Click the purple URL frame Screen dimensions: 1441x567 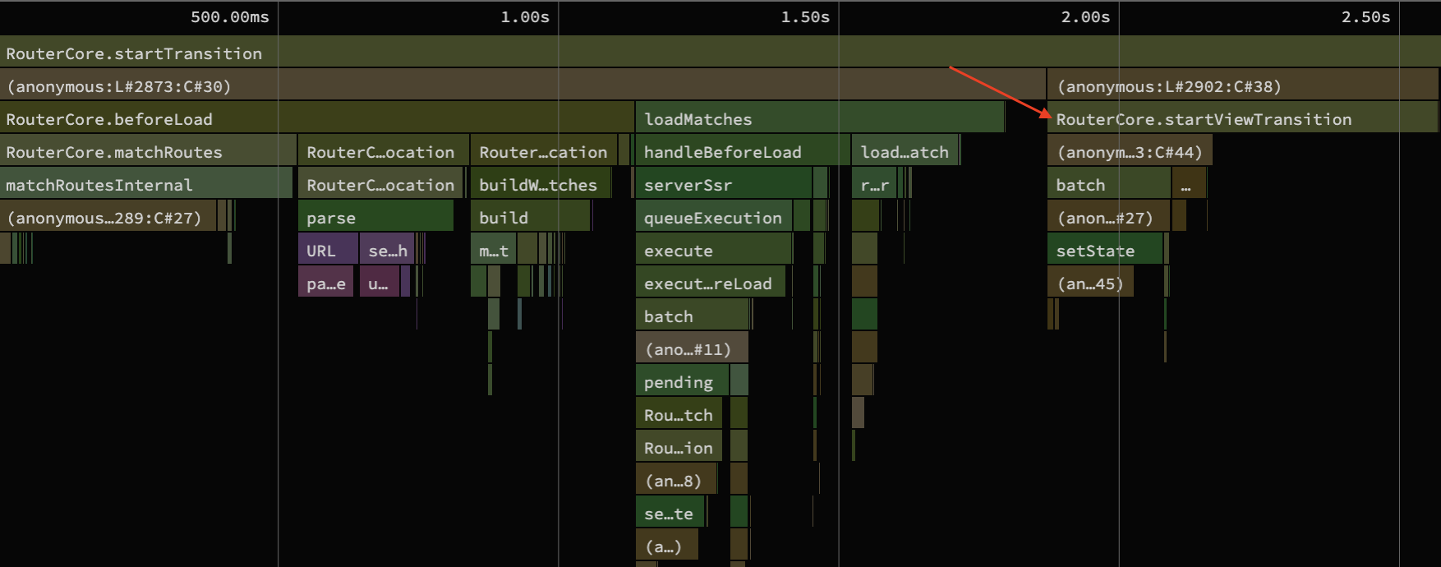(x=328, y=250)
